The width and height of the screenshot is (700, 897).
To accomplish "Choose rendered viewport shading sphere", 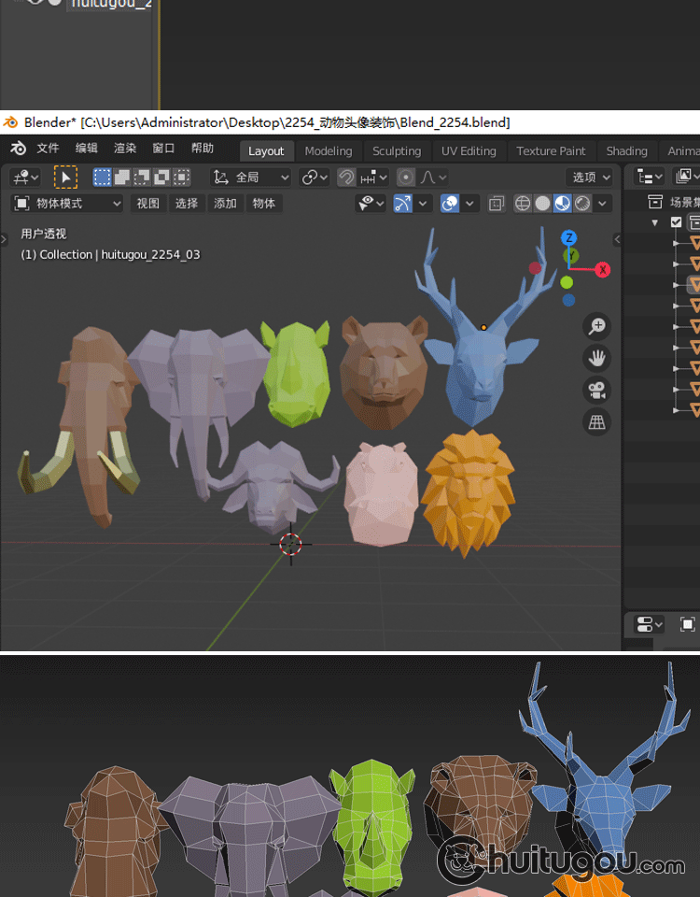I will pyautogui.click(x=582, y=203).
